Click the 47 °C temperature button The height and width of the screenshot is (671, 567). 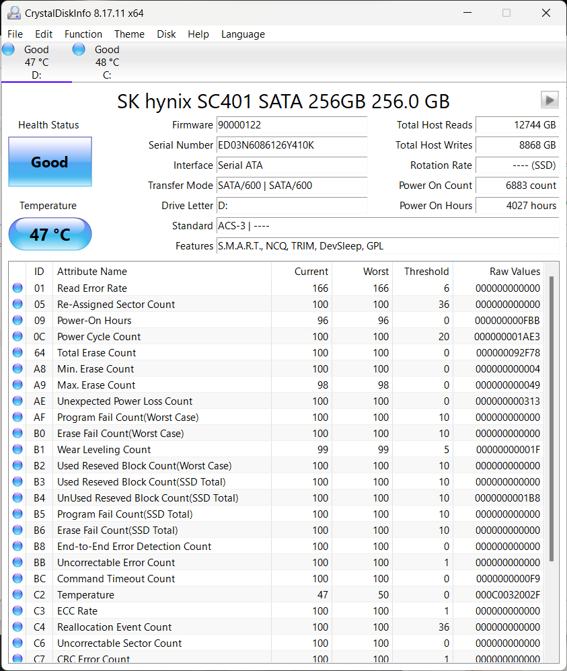(x=50, y=234)
